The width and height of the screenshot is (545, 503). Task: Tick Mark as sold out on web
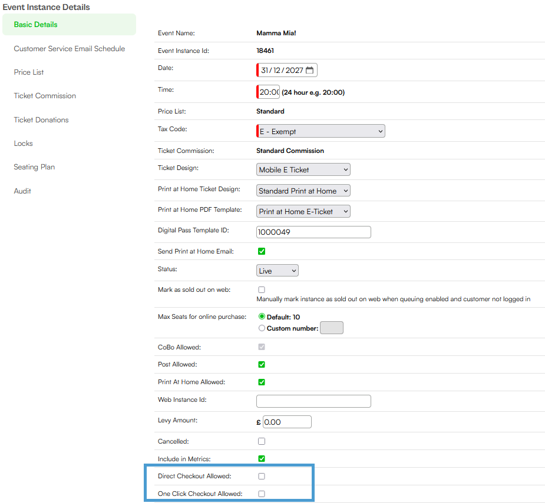(x=262, y=289)
